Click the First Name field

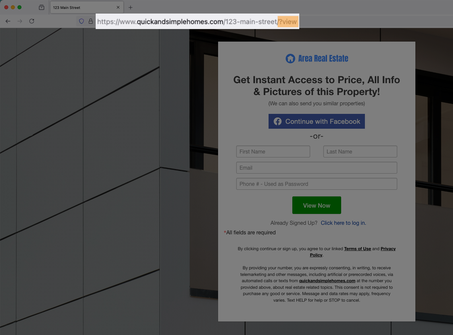coord(273,151)
